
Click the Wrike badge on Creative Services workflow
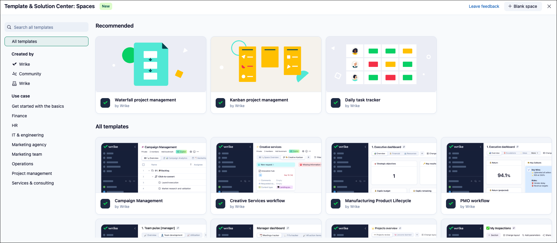click(x=220, y=204)
